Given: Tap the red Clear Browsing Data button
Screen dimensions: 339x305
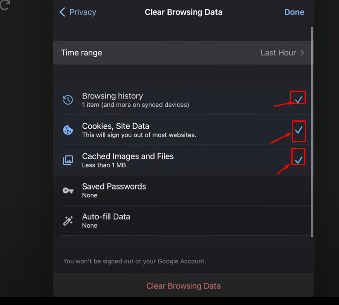Looking at the screenshot, I should click(183, 286).
